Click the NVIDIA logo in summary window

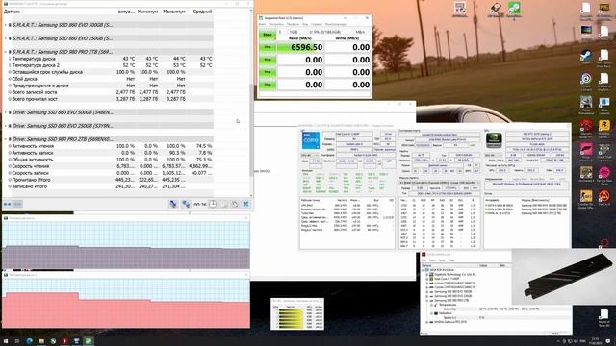(x=494, y=140)
